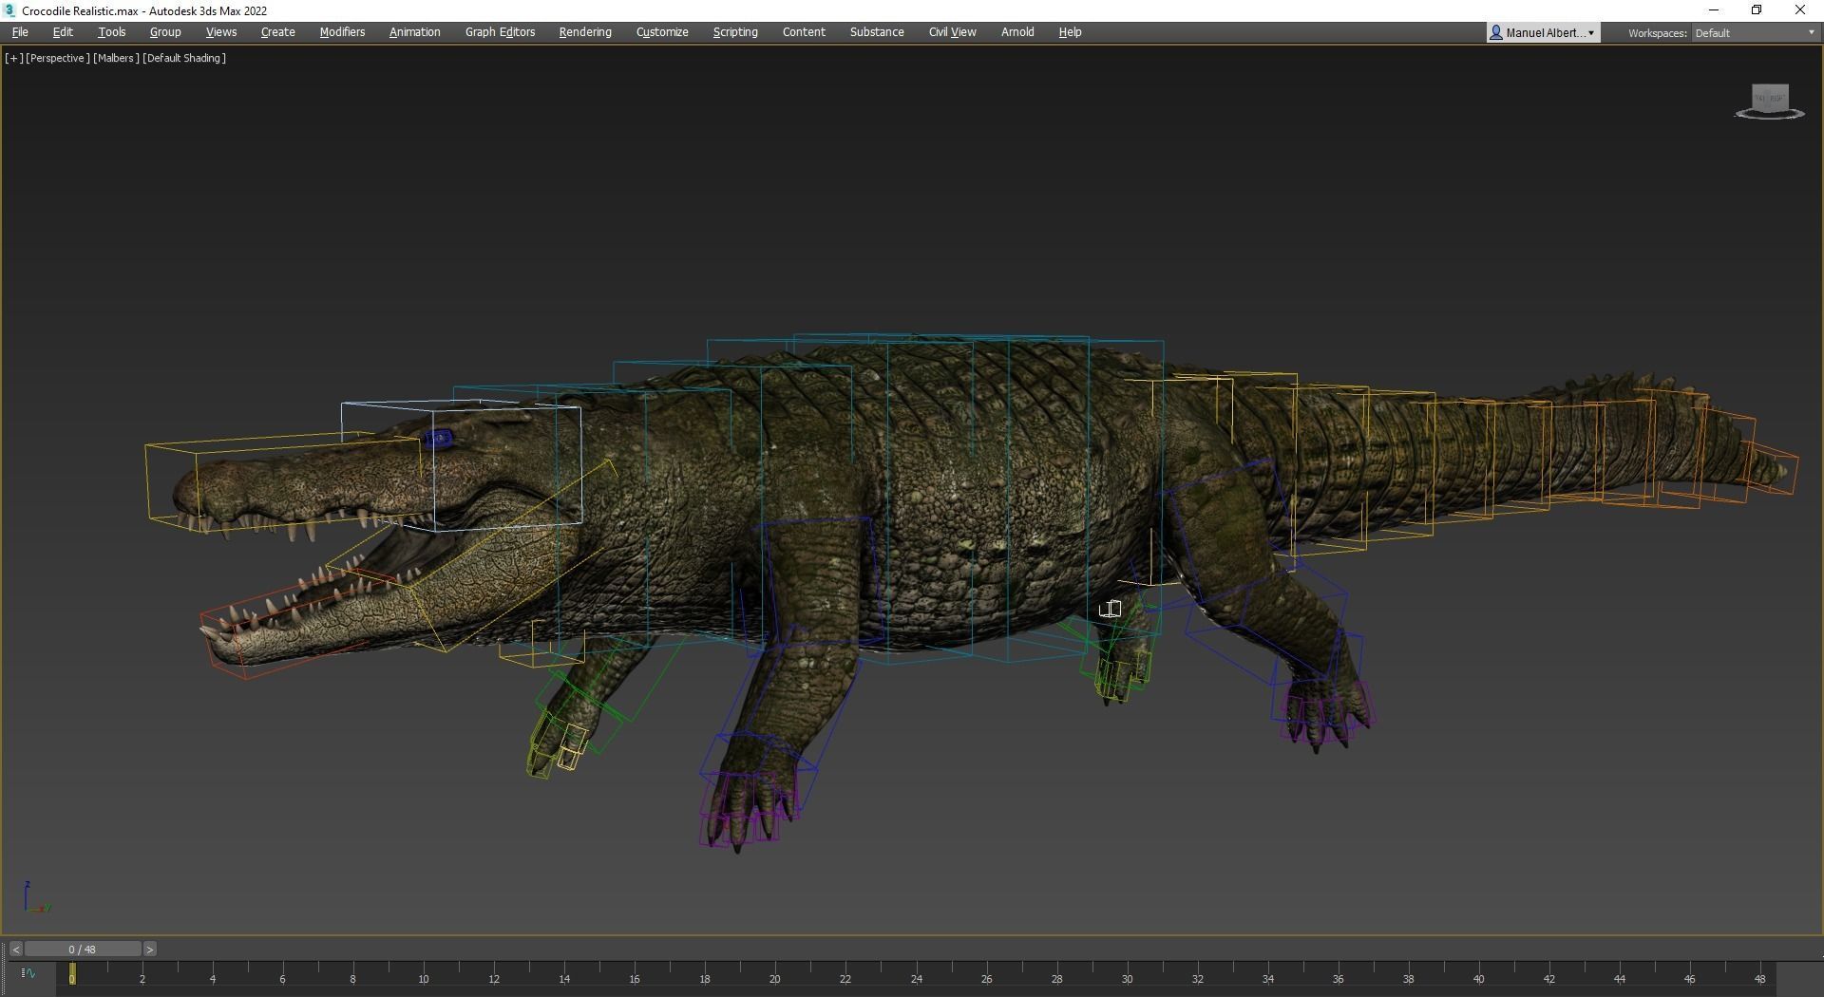This screenshot has height=997, width=1824.
Task: Click the viewport [+] general menu label
Action: pos(13,58)
